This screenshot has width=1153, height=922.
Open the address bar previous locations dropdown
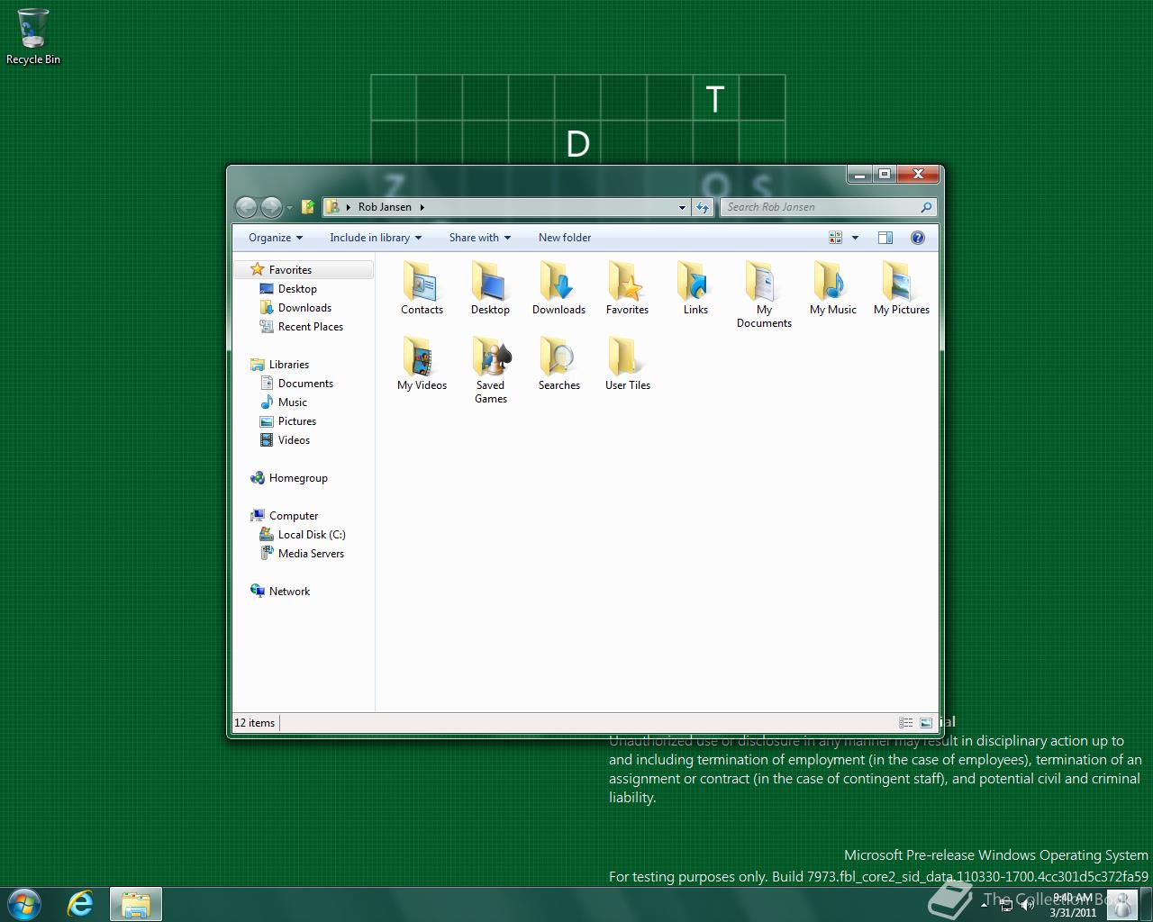click(x=682, y=207)
